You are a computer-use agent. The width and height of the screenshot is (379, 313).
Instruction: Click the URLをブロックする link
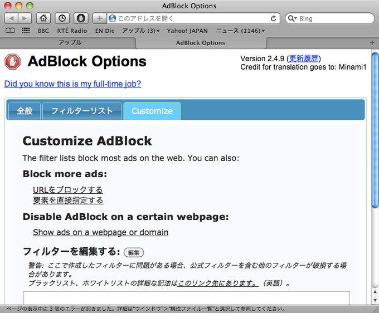[68, 190]
